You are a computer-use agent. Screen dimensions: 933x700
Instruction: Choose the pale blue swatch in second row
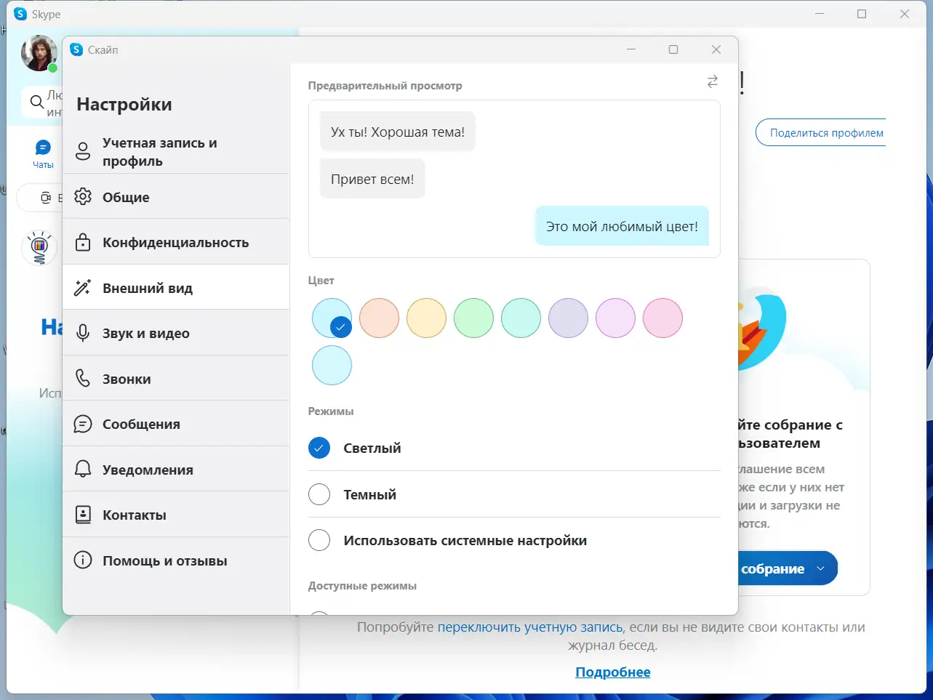click(332, 365)
